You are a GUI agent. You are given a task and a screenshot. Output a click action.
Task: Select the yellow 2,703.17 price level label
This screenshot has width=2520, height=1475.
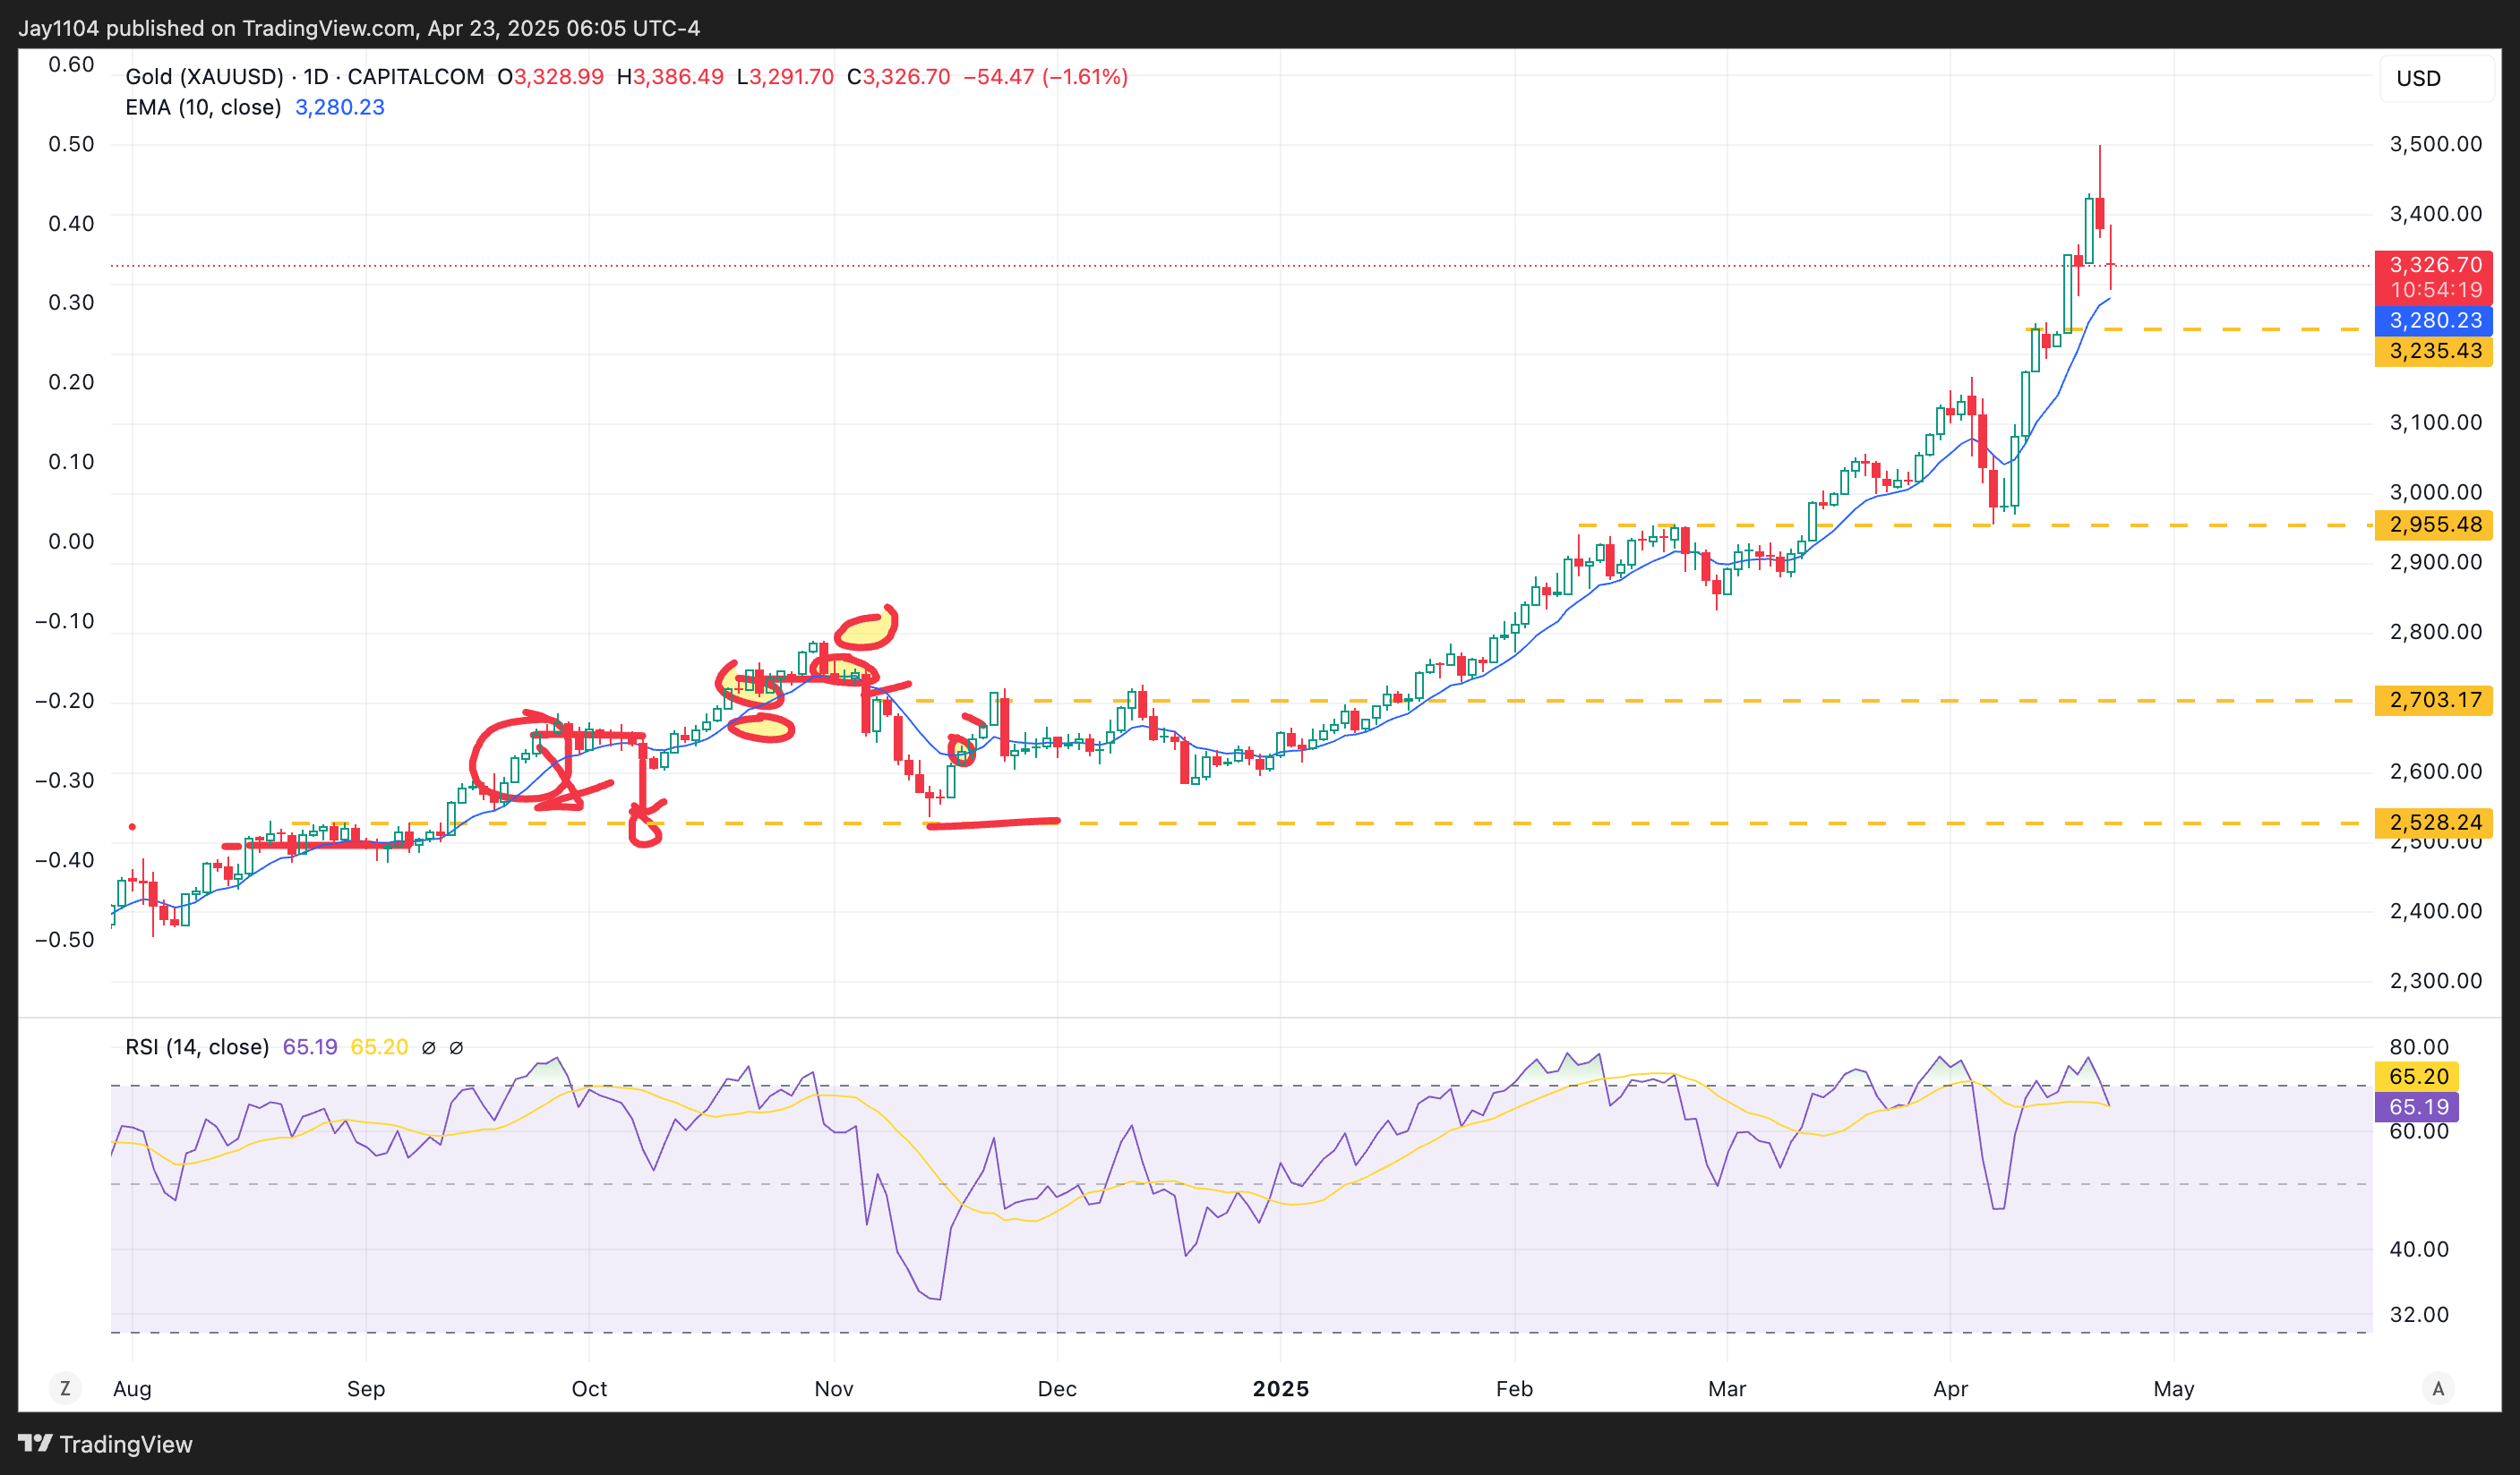(2435, 701)
